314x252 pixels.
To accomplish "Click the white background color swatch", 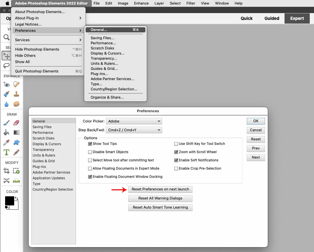I will click(x=16, y=207).
